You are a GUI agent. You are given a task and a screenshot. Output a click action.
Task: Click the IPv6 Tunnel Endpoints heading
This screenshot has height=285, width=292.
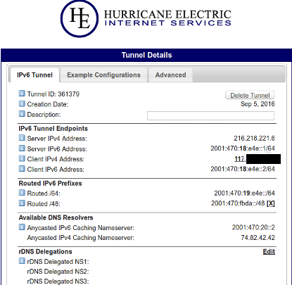pos(53,129)
